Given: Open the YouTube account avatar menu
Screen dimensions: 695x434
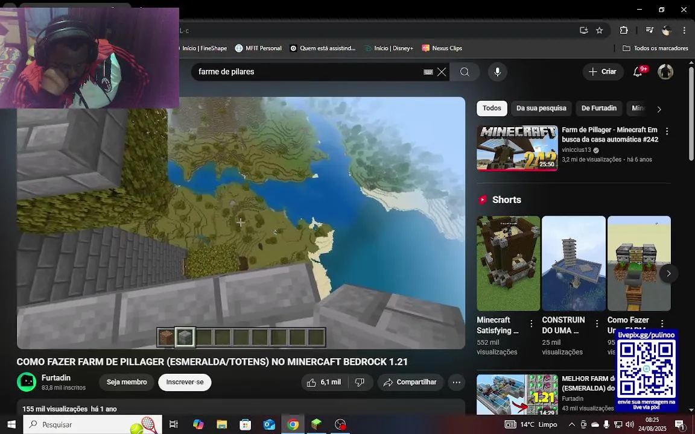Looking at the screenshot, I should [x=665, y=72].
